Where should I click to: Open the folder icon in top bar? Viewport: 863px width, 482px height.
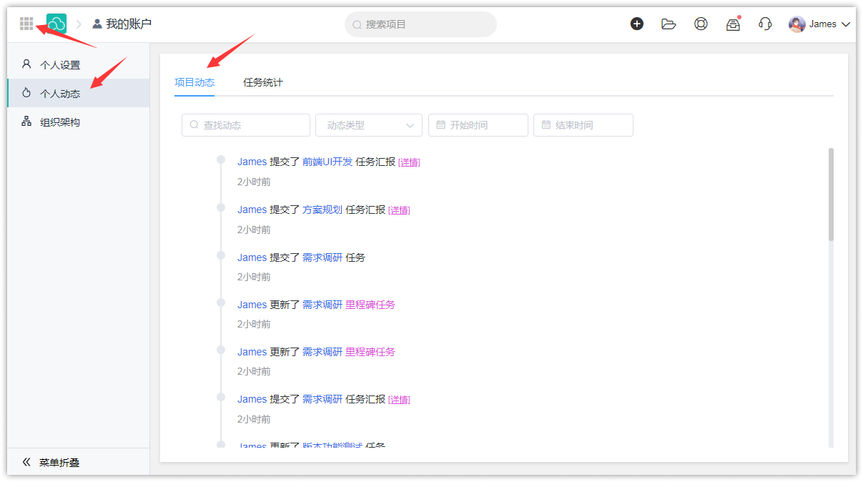[x=669, y=24]
